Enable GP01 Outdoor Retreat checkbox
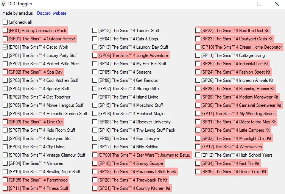The image size is (285, 194). 5,39
